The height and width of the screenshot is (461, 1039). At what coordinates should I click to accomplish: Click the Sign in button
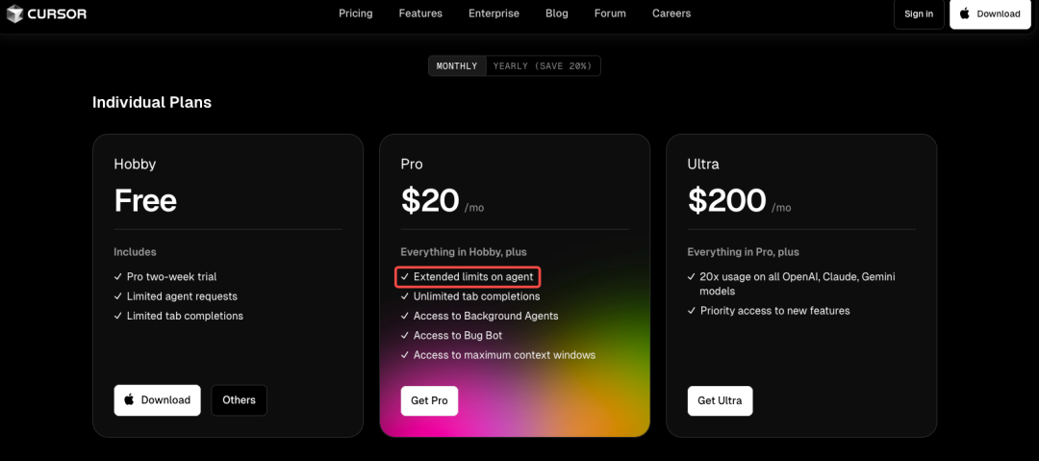pyautogui.click(x=919, y=13)
